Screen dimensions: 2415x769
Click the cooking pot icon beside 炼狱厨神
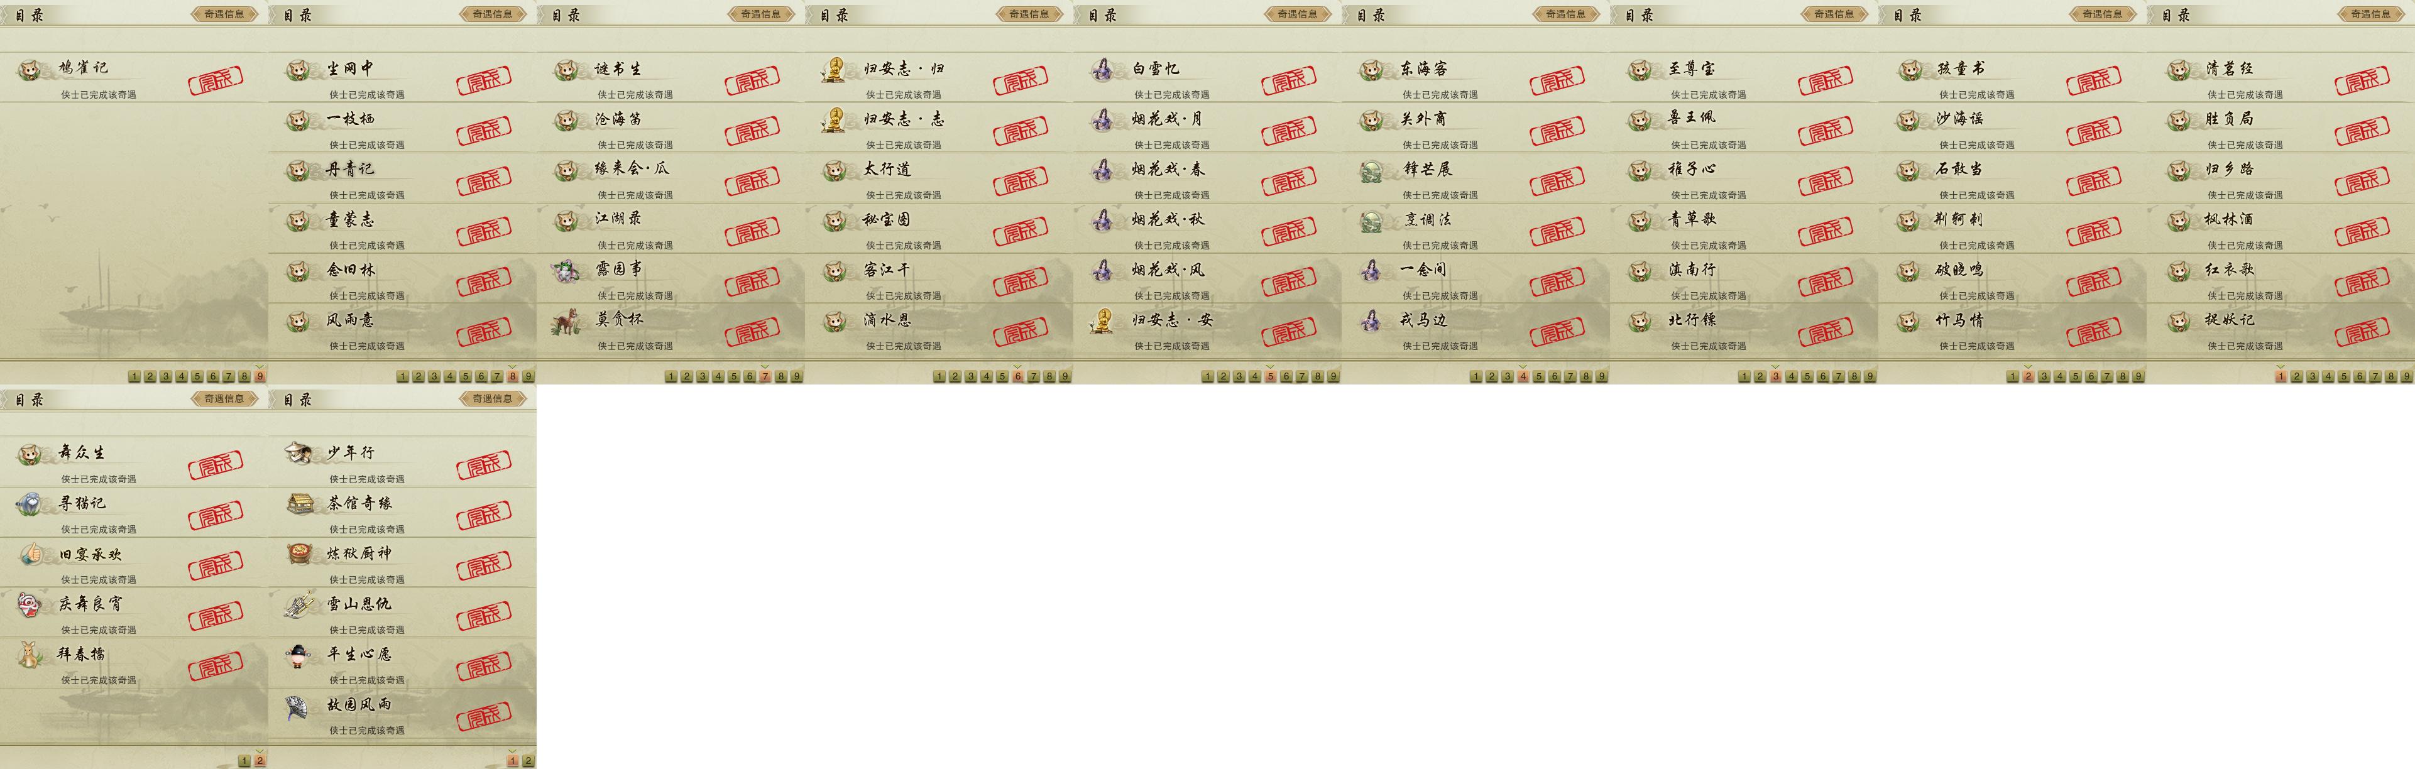(x=298, y=554)
